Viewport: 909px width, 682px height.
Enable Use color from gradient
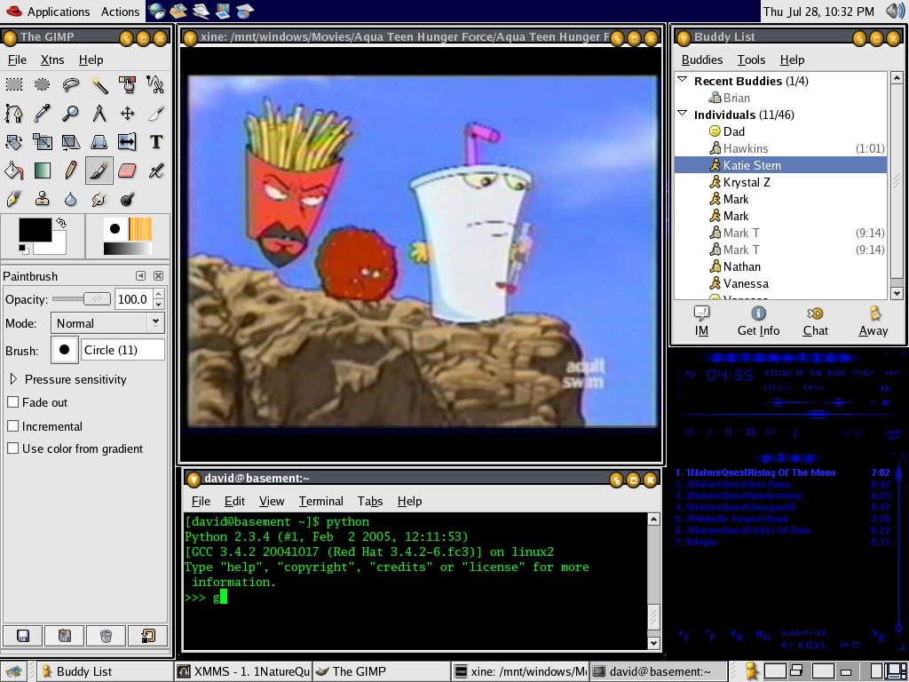pyautogui.click(x=12, y=448)
